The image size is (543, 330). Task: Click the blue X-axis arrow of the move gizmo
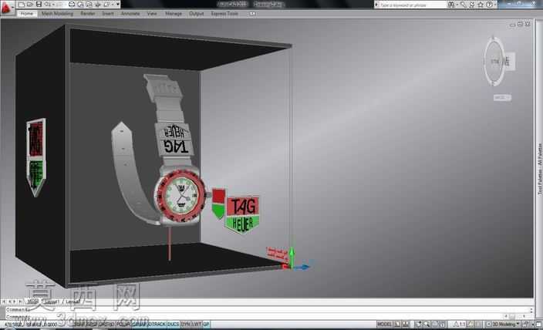[304, 267]
